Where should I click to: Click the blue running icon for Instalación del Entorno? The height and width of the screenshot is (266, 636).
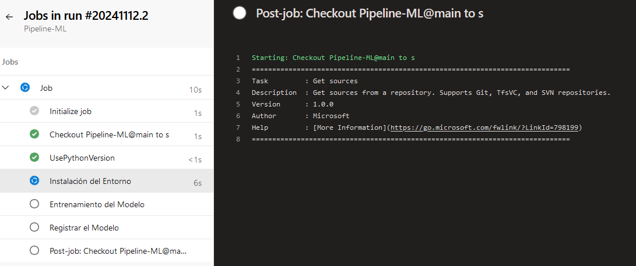(x=34, y=181)
